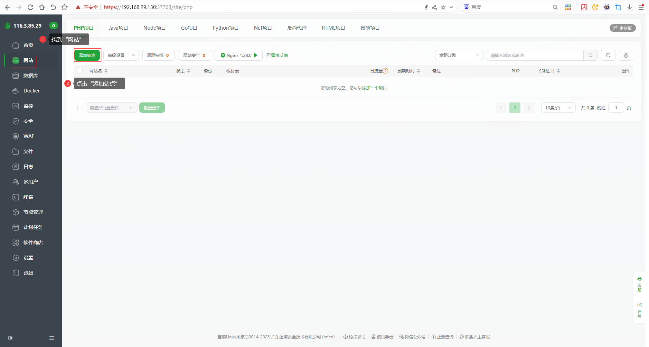
Task: Open the 10条/页 page size dropdown
Action: click(558, 108)
